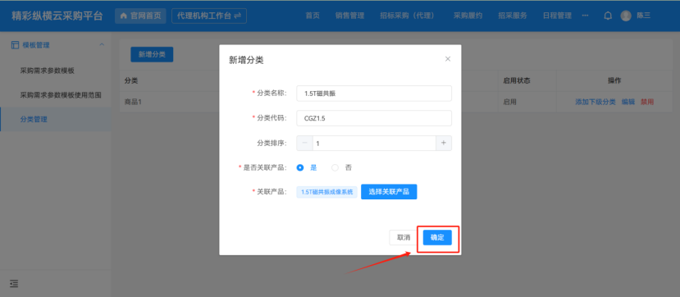The width and height of the screenshot is (680, 297).
Task: Click the 分类名称 input field
Action: 374,94
